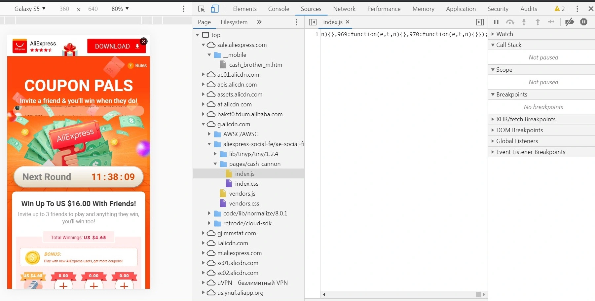Open the Rules link
This screenshot has height=301, width=595.
pos(137,65)
